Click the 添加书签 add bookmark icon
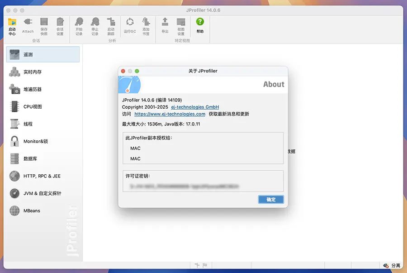407x273 pixels. click(x=146, y=23)
